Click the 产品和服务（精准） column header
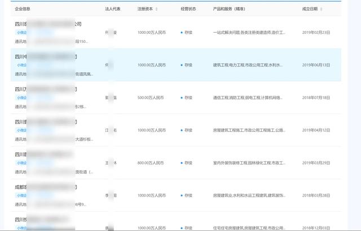 [x=229, y=9]
